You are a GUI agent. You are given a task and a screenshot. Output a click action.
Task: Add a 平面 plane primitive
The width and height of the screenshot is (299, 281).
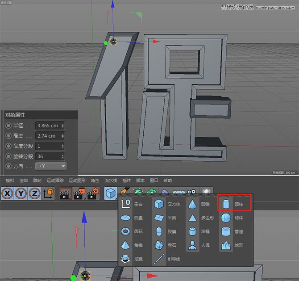(x=167, y=218)
